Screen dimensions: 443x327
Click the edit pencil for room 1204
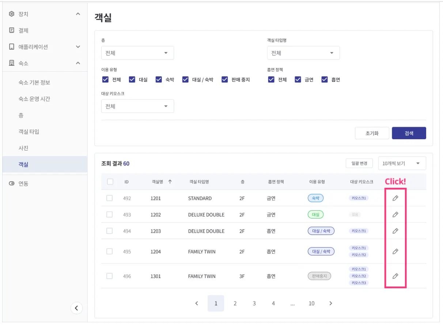(395, 251)
